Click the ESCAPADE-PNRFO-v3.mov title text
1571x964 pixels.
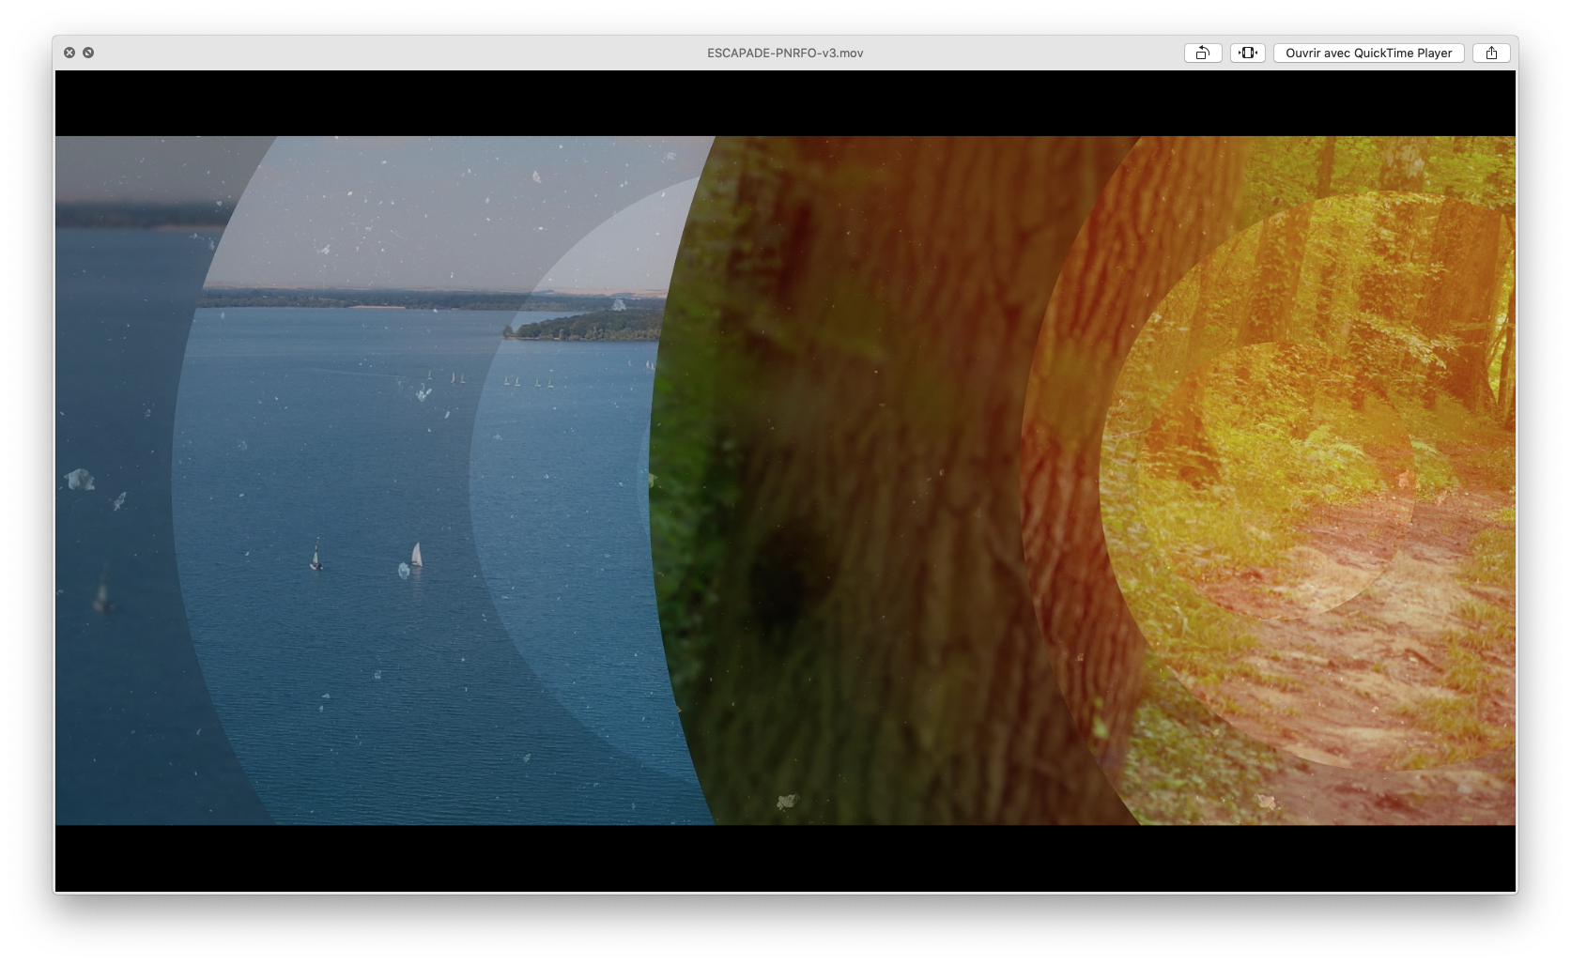(785, 54)
